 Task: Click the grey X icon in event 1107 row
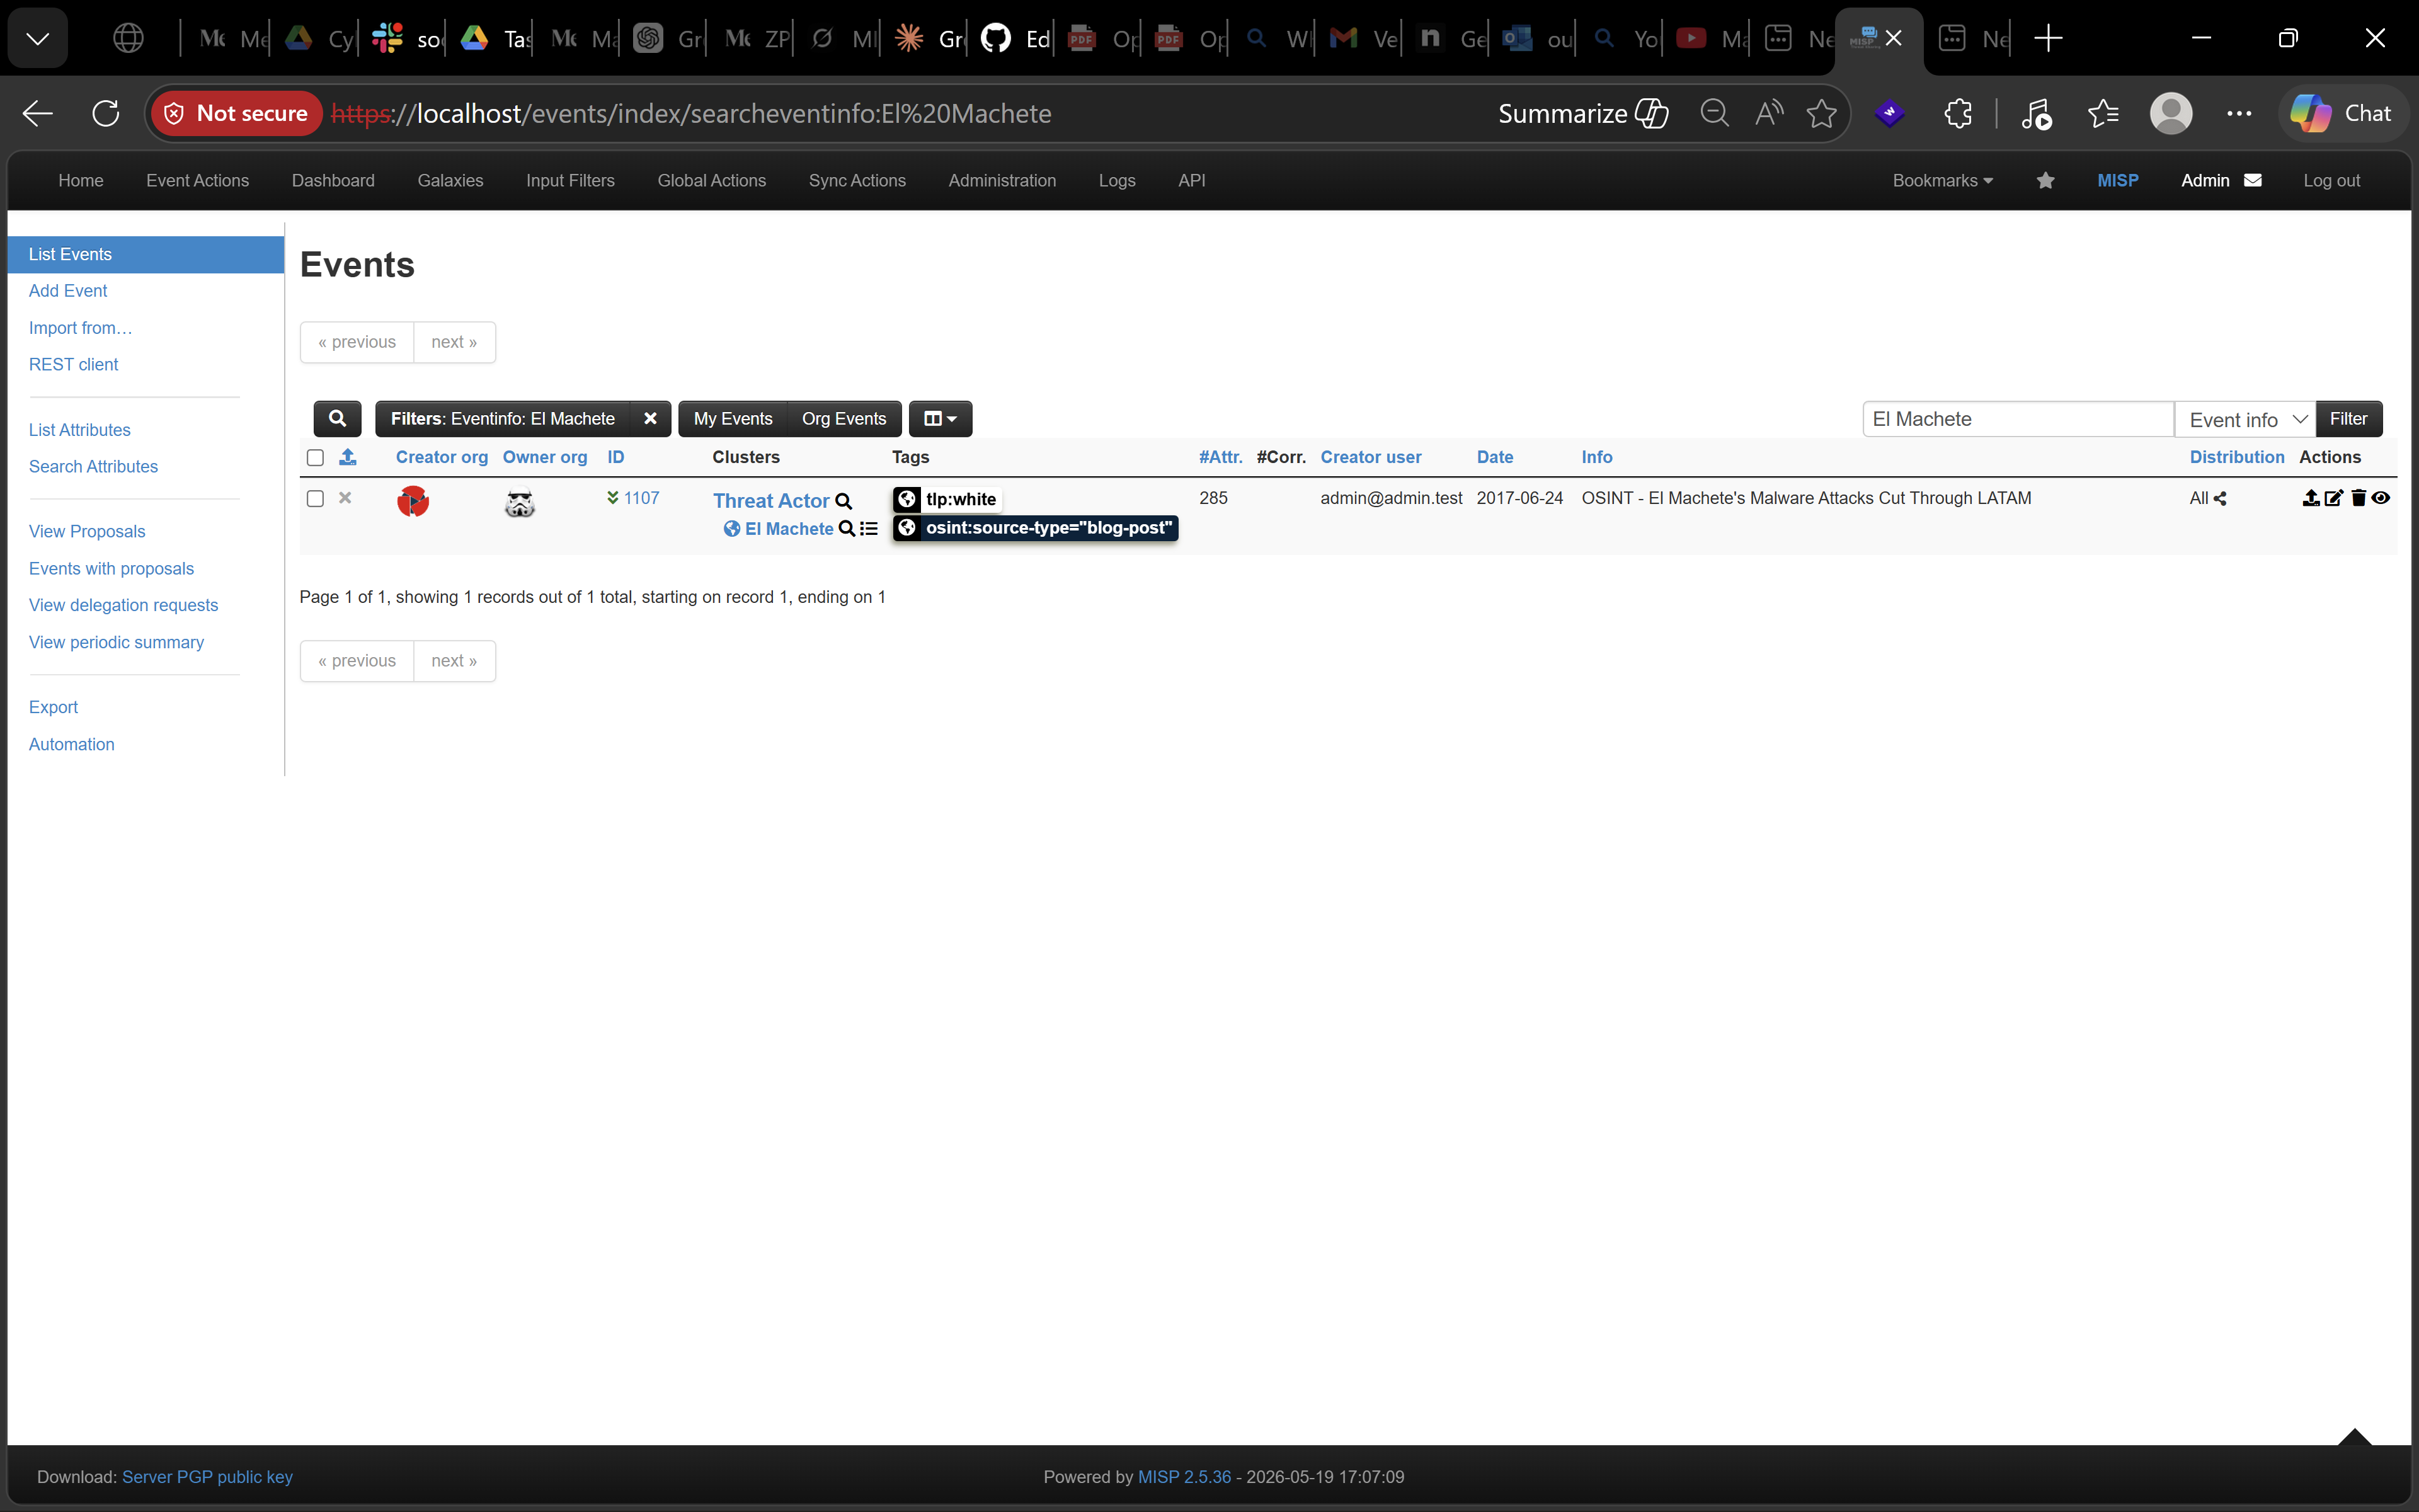(345, 497)
